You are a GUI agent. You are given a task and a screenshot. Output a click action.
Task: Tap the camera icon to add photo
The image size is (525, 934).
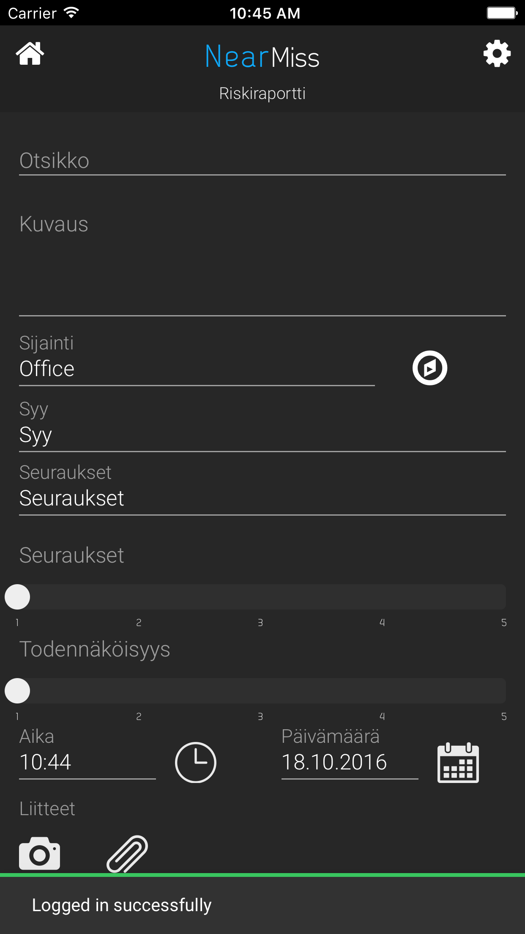[40, 853]
